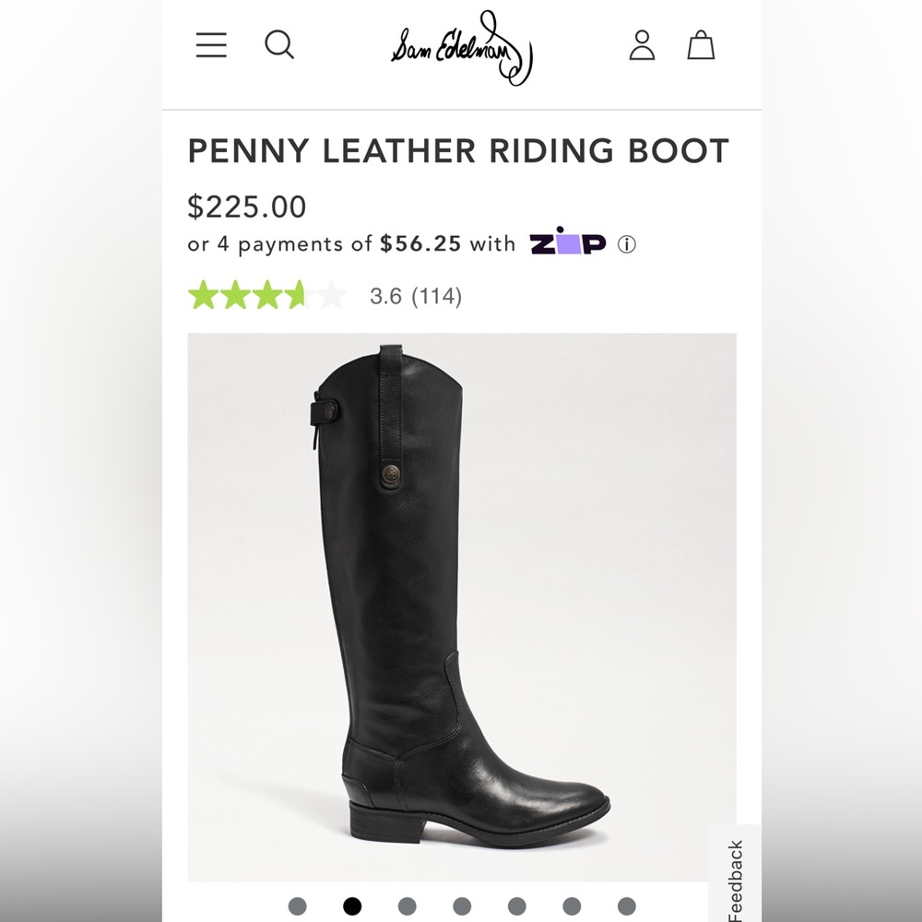View the shopping bag icon
The image size is (922, 922).
click(703, 44)
